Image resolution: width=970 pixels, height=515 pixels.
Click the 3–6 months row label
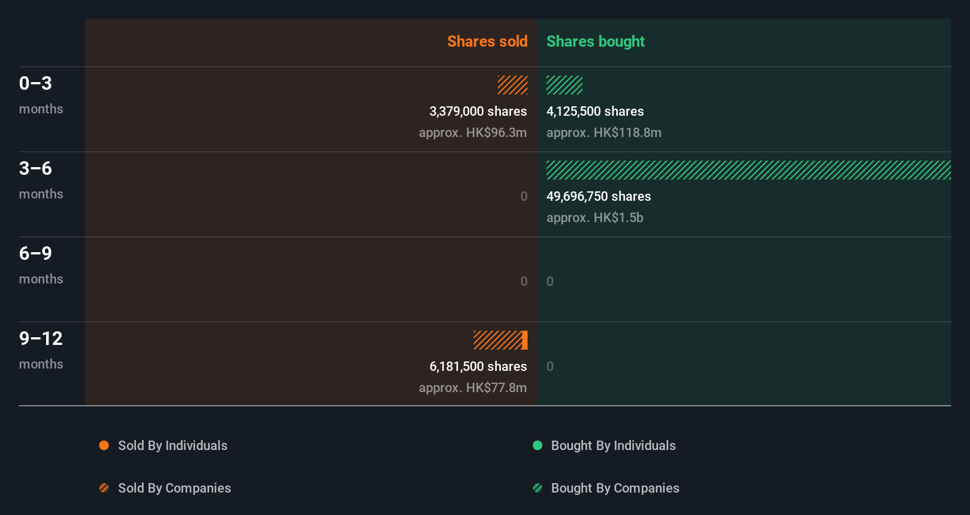[41, 180]
